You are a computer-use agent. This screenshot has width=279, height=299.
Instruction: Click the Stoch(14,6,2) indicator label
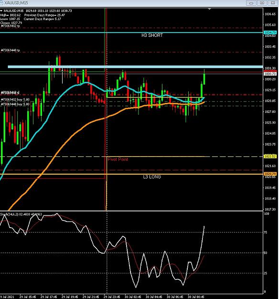[x=21, y=214]
